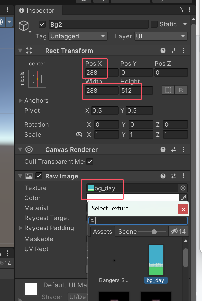The image size is (202, 301).
Task: Adjust the thumbnail size slider
Action: 154,232
